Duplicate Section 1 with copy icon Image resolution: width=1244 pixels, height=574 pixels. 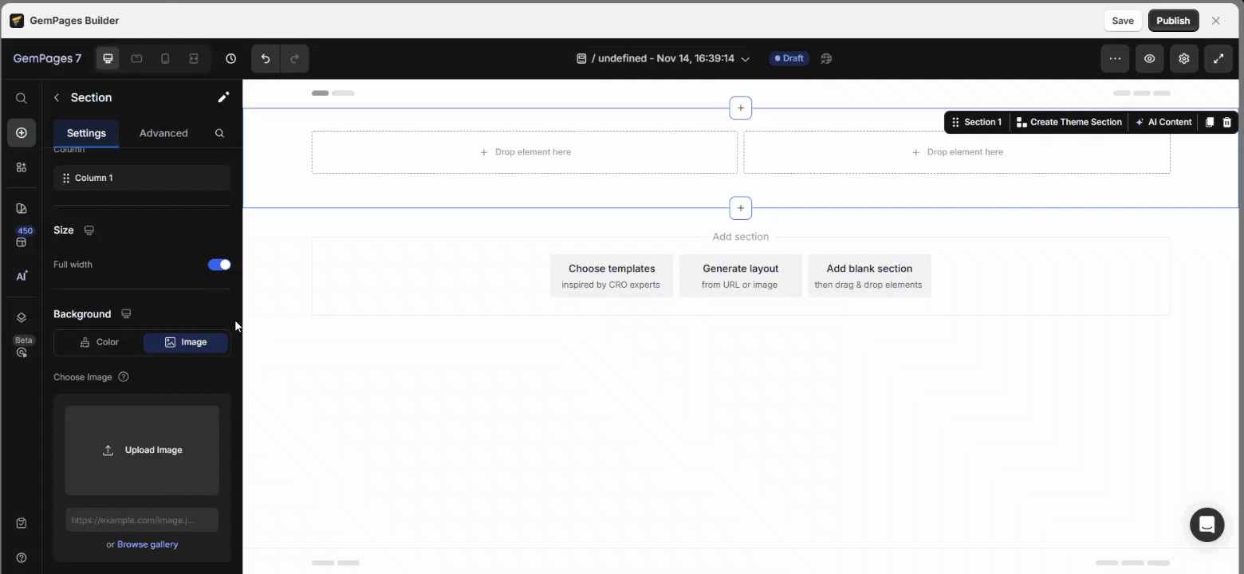1209,122
